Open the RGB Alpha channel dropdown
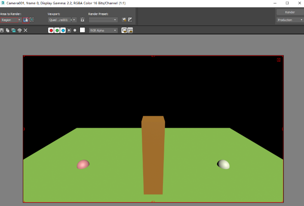 coord(103,31)
